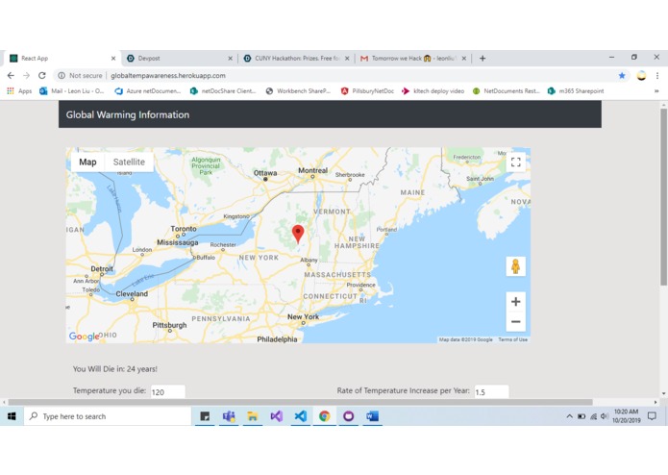Bookmark page with the star icon
Screen dimensions: 668x475
click(622, 75)
